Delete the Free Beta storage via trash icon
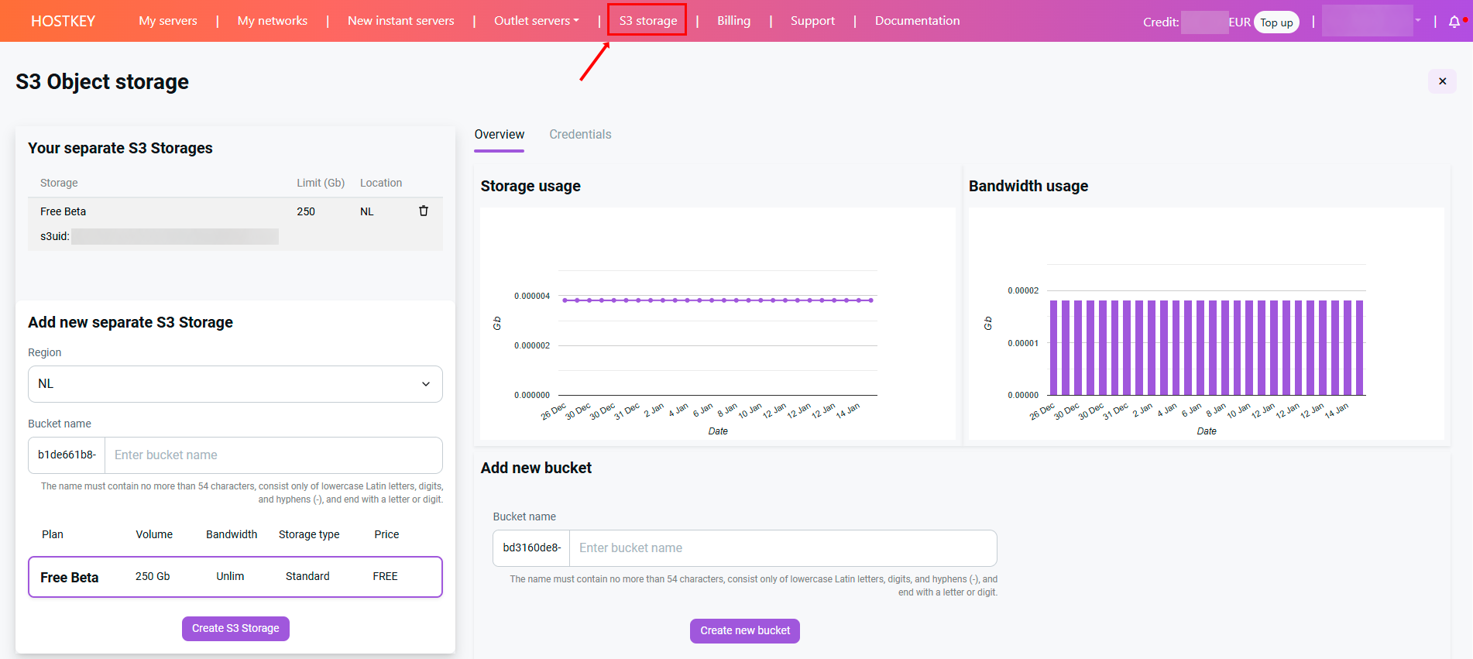The height and width of the screenshot is (659, 1473). point(424,211)
